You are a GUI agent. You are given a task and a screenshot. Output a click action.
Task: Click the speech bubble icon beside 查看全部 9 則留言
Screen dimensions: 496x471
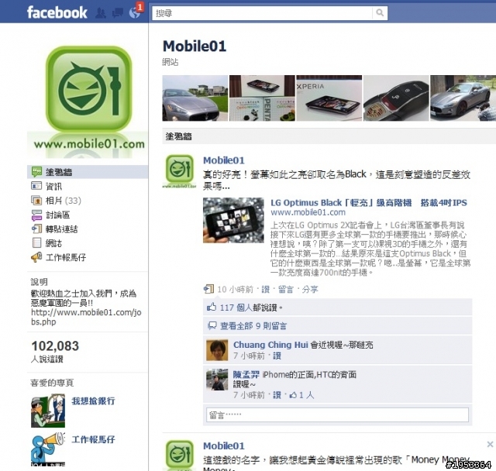pyautogui.click(x=212, y=325)
